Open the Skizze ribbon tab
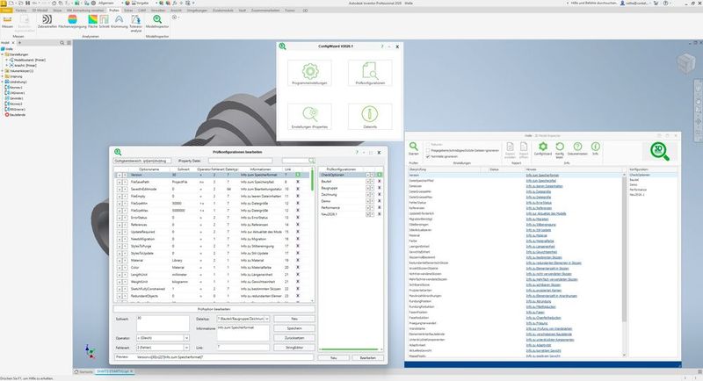703x381 pixels. (x=57, y=10)
